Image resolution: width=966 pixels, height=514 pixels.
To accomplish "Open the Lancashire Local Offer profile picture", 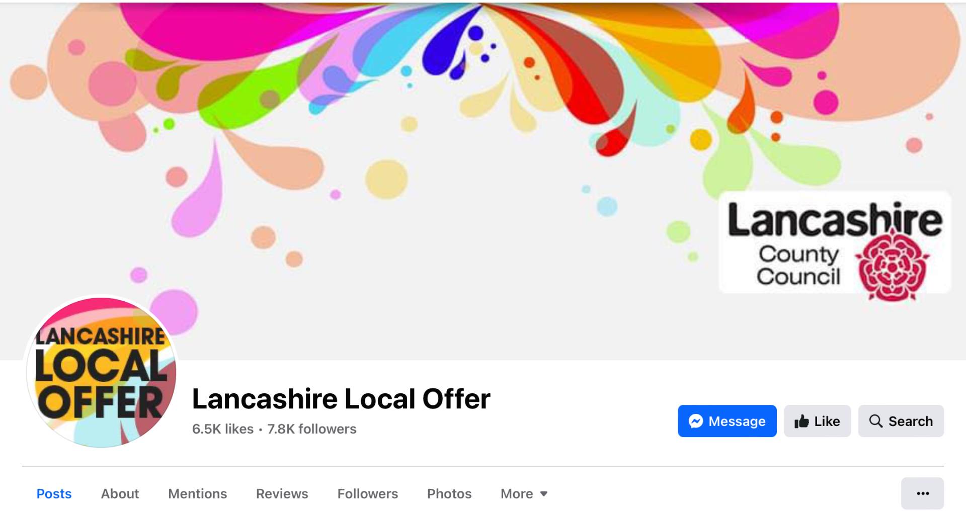I will click(x=102, y=372).
